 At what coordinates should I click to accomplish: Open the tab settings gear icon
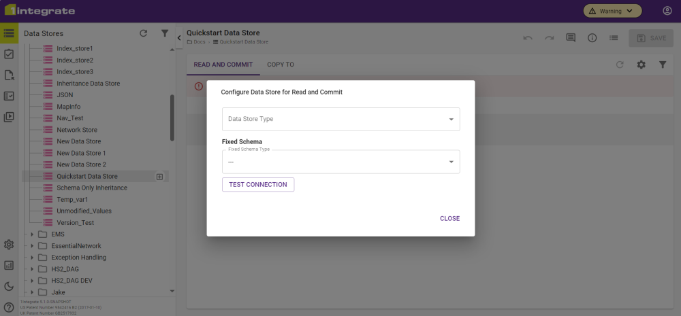[641, 65]
